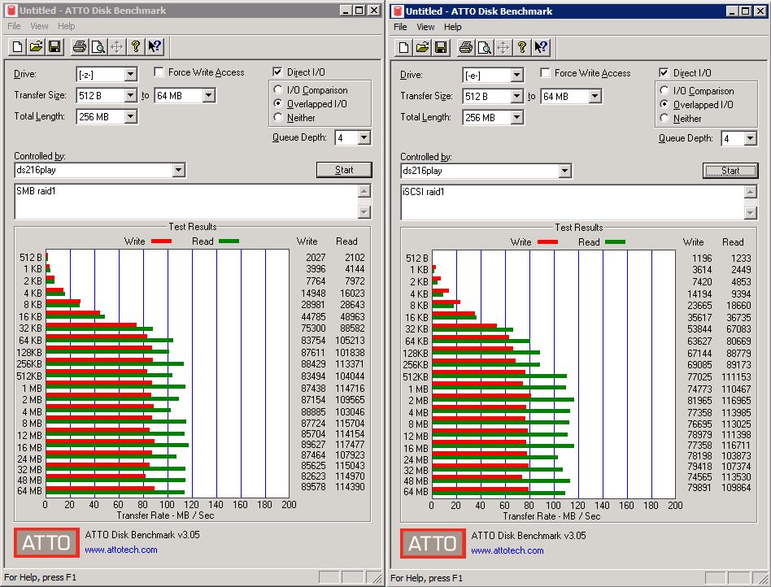Click the move crosshair icon in the right window
The height and width of the screenshot is (587, 771).
503,48
